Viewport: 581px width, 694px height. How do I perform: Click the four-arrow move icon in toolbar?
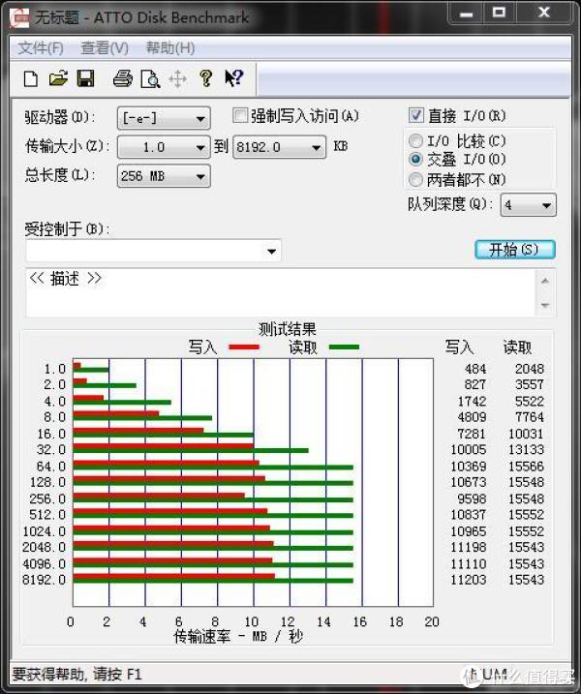pyautogui.click(x=178, y=79)
